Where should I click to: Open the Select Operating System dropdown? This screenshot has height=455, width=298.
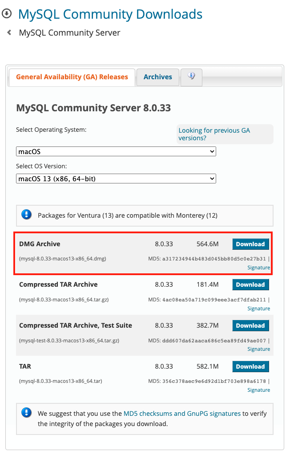116,151
